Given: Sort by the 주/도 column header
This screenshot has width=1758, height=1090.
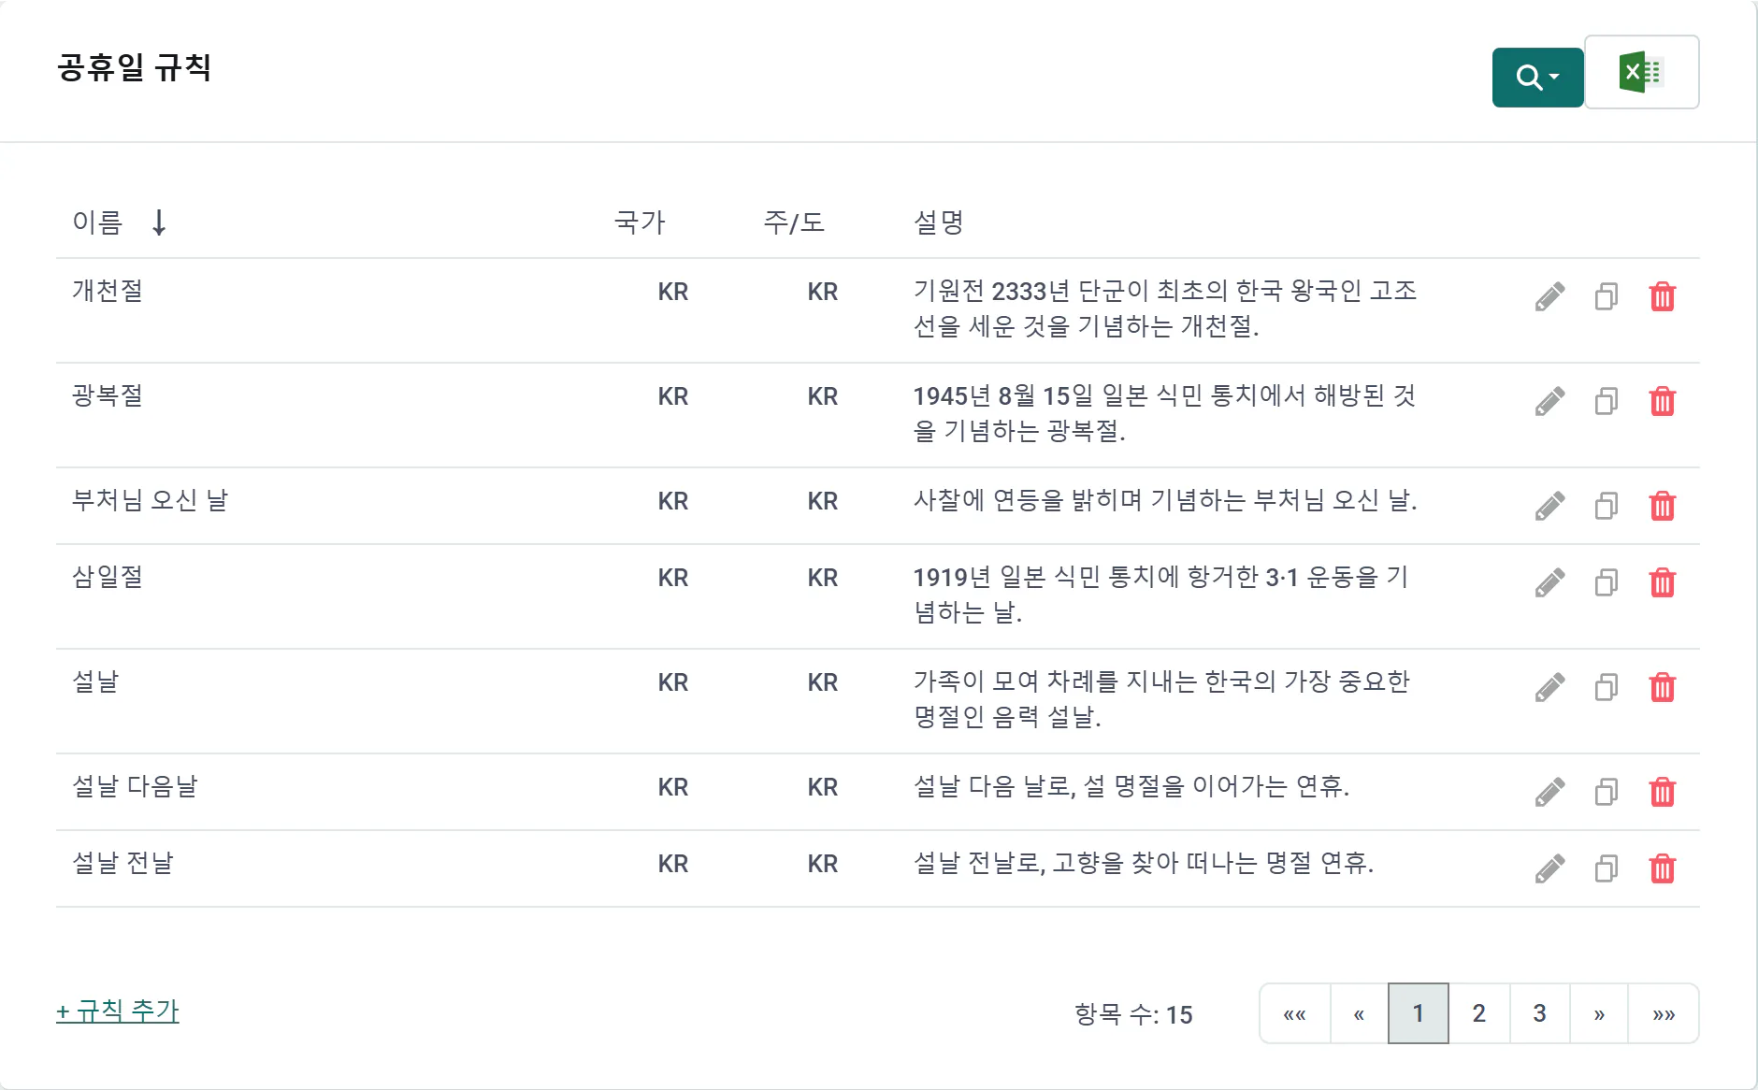Looking at the screenshot, I should pyautogui.click(x=794, y=222).
